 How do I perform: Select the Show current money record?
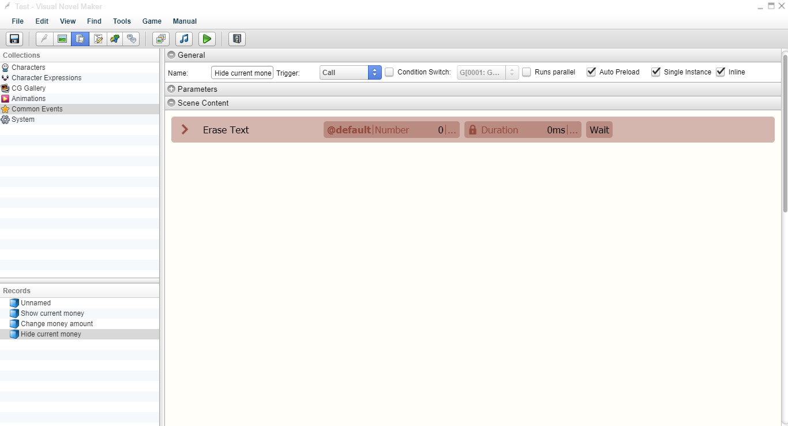80,313
